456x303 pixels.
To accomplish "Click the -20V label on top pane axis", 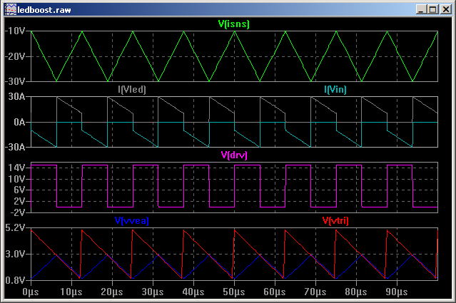I will point(15,56).
